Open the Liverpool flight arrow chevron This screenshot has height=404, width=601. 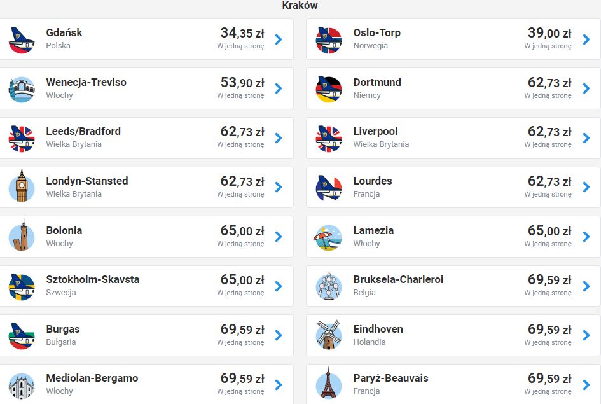coord(586,138)
